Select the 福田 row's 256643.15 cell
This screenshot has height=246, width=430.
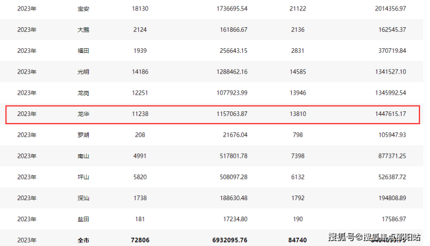coord(229,51)
